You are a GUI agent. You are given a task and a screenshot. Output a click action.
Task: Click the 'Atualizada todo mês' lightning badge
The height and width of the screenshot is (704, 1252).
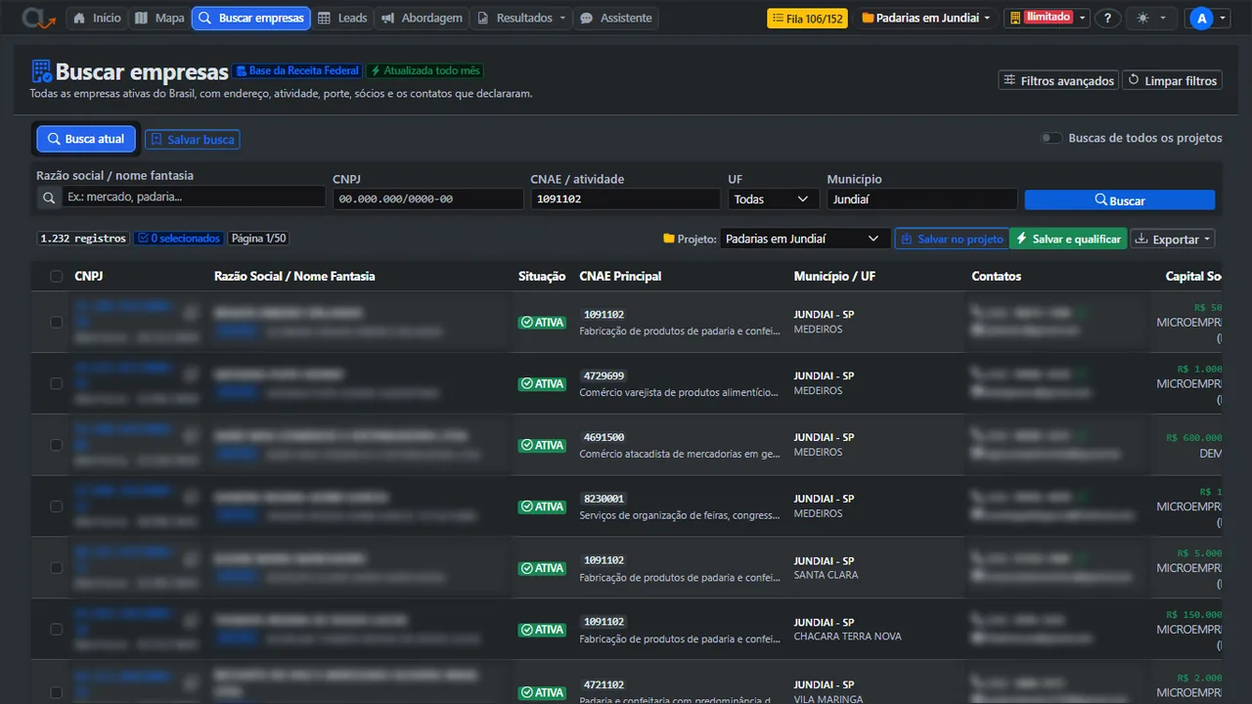tap(425, 71)
